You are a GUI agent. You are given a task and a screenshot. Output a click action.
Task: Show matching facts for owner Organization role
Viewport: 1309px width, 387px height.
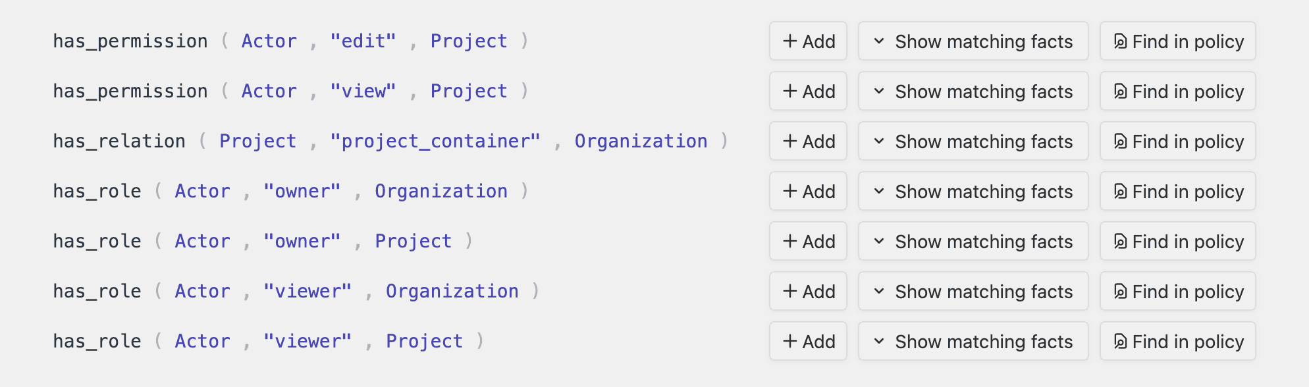point(973,192)
